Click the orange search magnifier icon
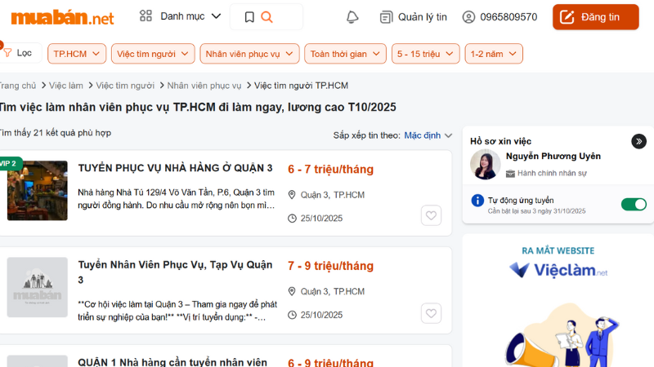This screenshot has width=654, height=367. (267, 17)
